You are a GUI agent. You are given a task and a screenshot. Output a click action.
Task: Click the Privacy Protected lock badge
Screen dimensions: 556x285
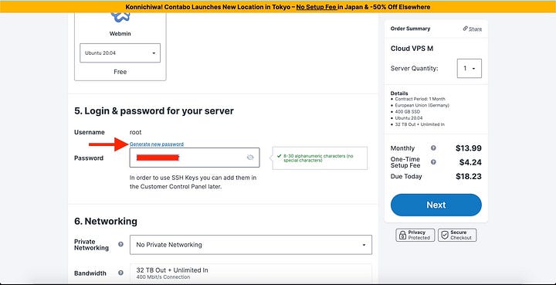tap(415, 235)
